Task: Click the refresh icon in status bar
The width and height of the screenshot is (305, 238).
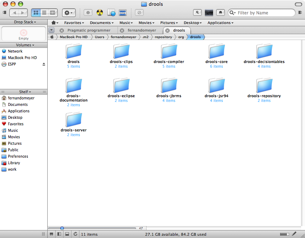Action: (x=75, y=234)
